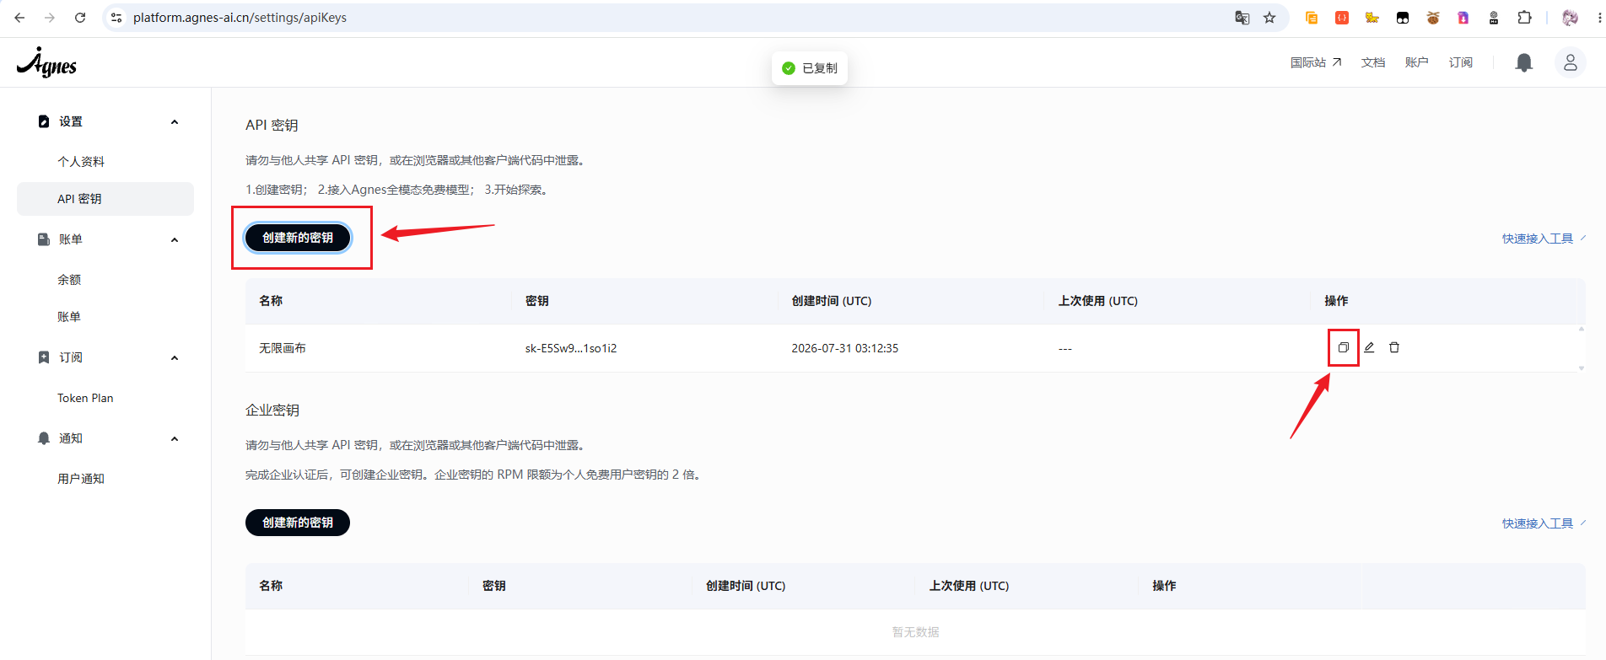Open 快速接入工具 link for enterprise keys
The image size is (1606, 660).
pos(1544,523)
